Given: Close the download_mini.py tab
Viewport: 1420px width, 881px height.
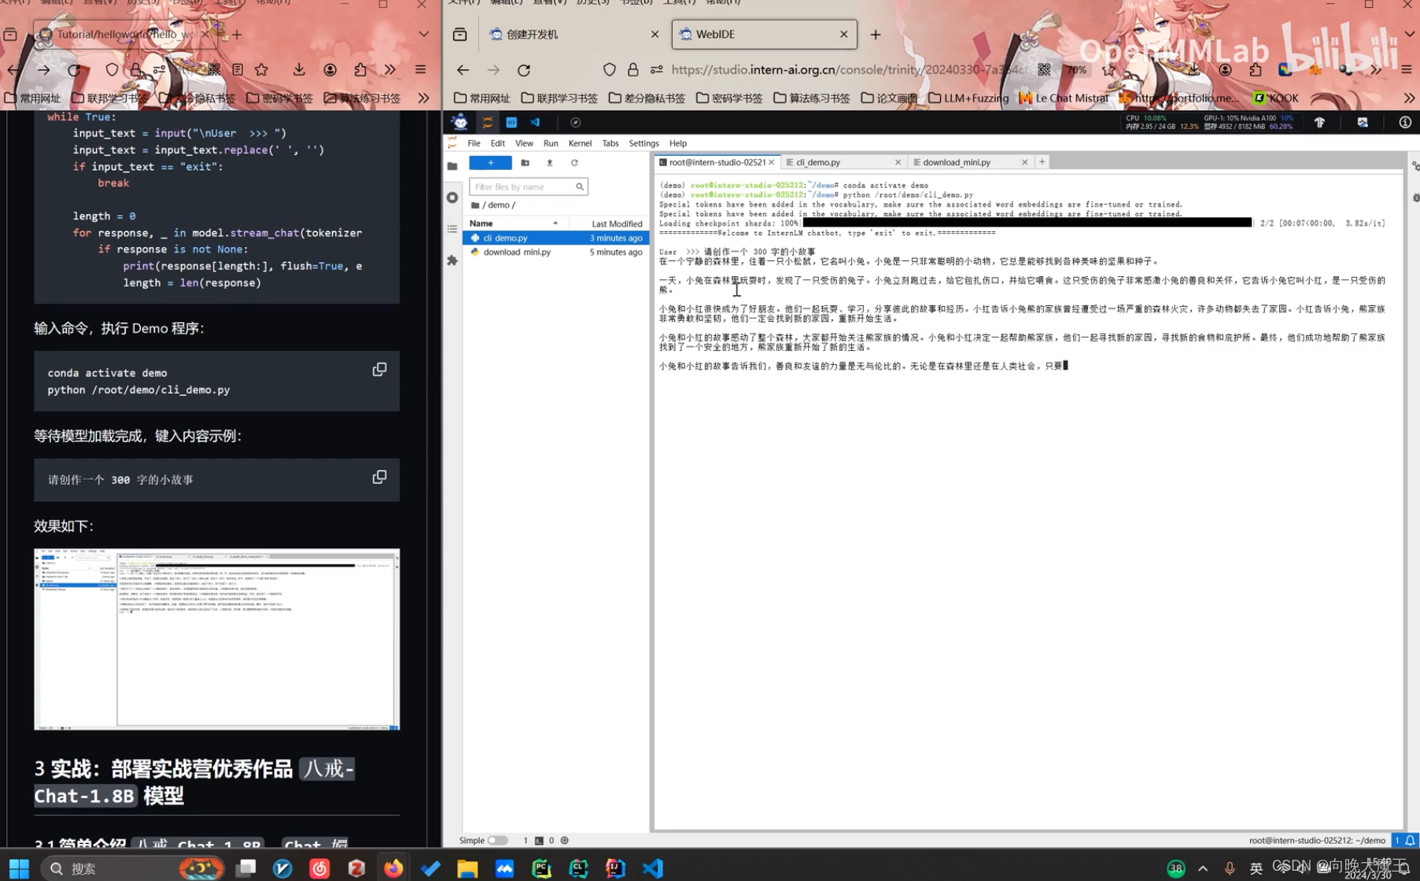Looking at the screenshot, I should (1024, 162).
